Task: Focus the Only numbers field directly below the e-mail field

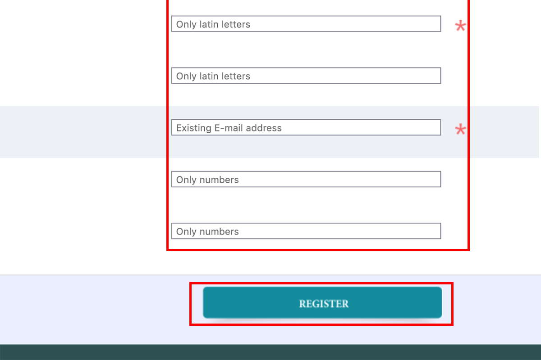Action: (x=306, y=179)
